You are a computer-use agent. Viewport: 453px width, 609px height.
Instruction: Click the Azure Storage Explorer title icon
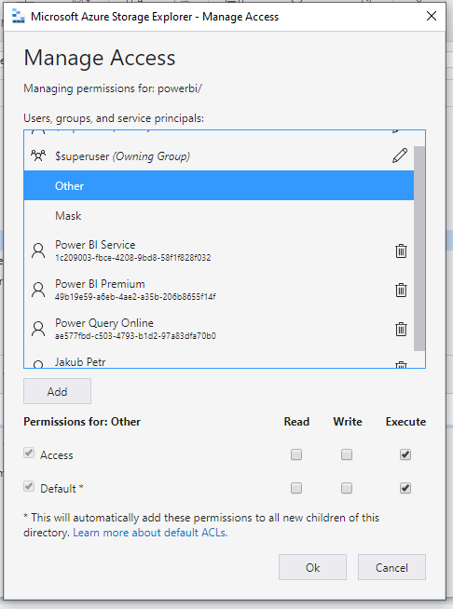tap(19, 17)
